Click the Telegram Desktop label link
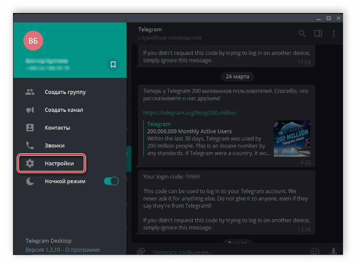 [48, 241]
